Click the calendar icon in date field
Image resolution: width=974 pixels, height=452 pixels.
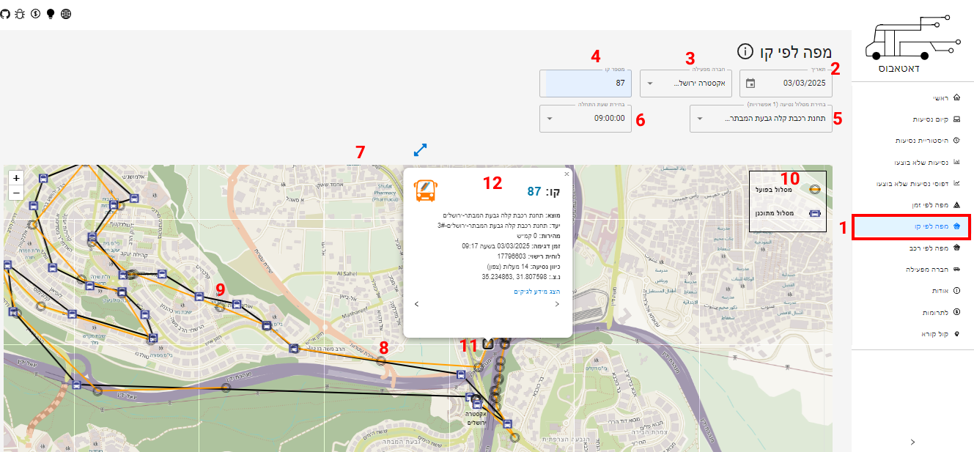tap(750, 84)
